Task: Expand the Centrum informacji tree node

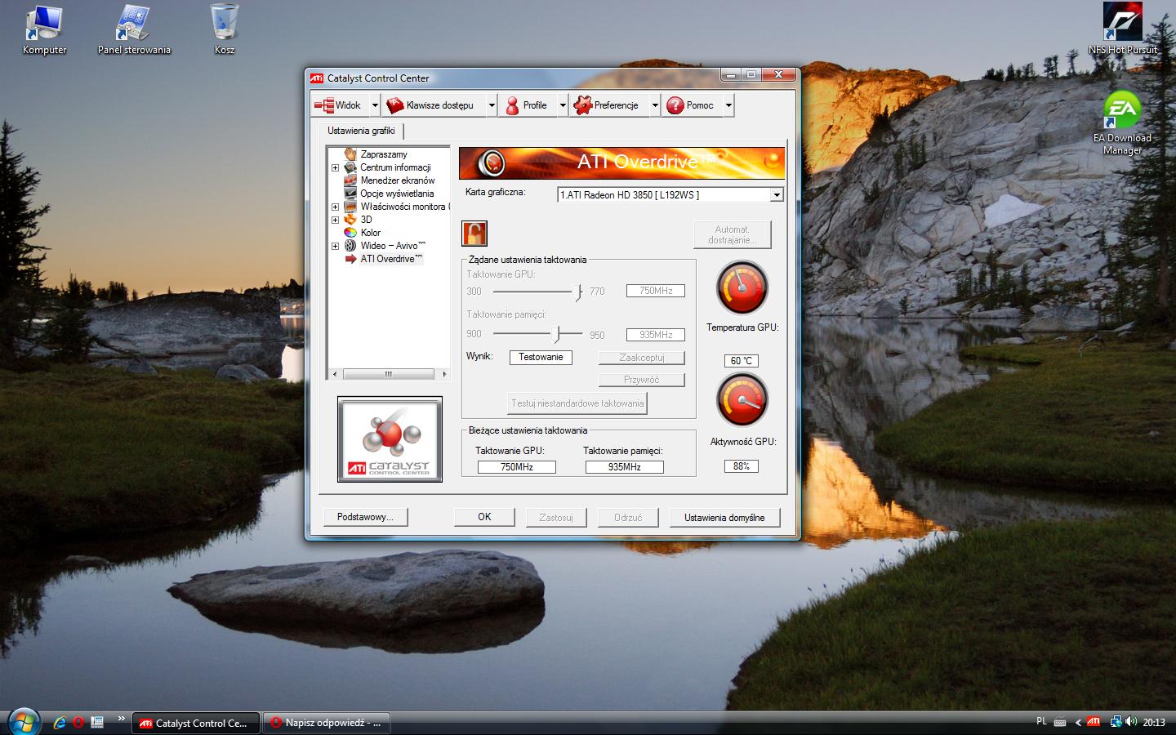Action: point(335,167)
